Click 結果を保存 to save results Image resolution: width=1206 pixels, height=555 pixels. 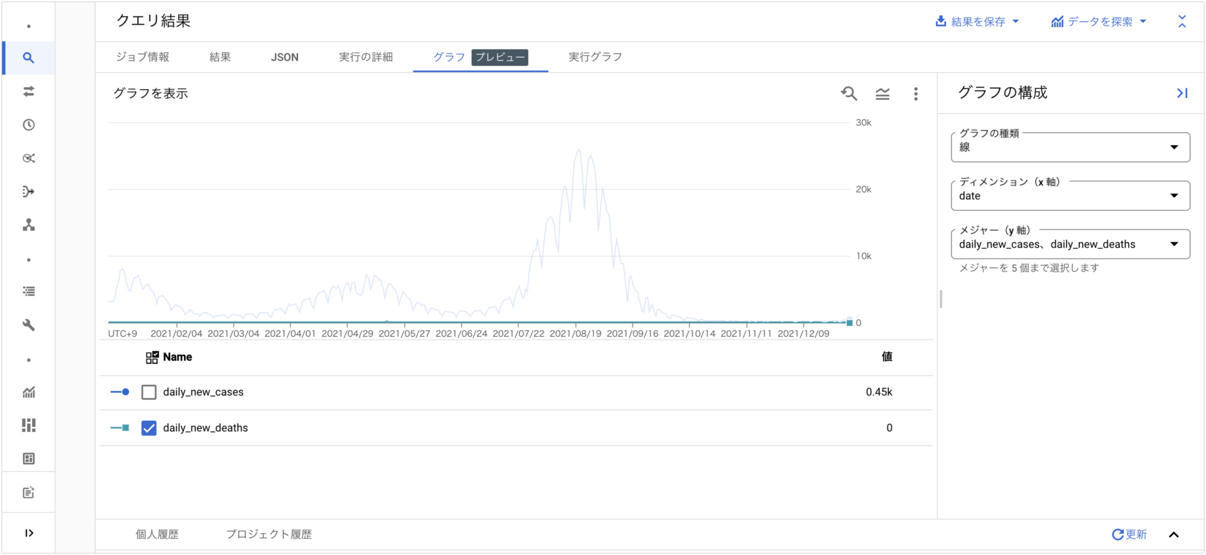click(x=977, y=21)
